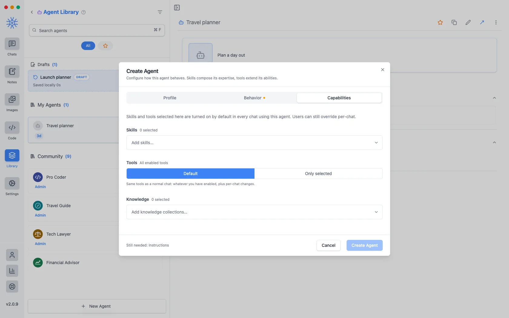Click inside the Search agents field
509x318 pixels.
click(x=97, y=30)
